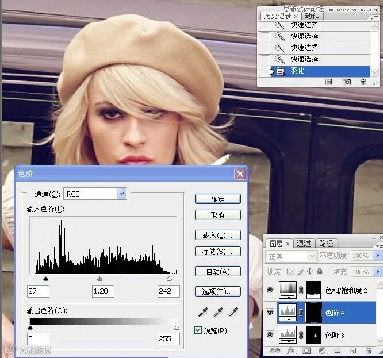Select the gray point eyedropper in Levels
The image size is (383, 358).
(x=218, y=312)
